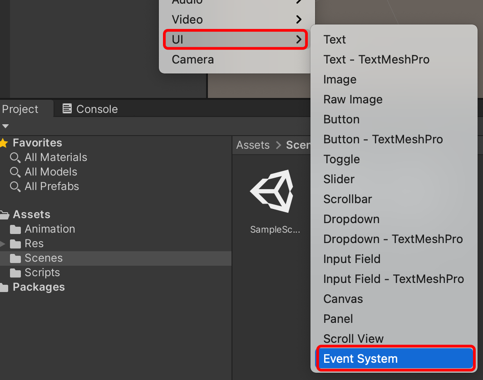Select Camera from the creation menu

pyautogui.click(x=192, y=59)
